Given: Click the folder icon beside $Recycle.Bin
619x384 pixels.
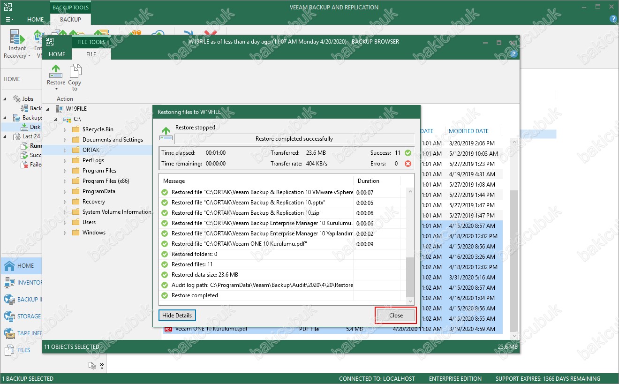Looking at the screenshot, I should [x=75, y=129].
